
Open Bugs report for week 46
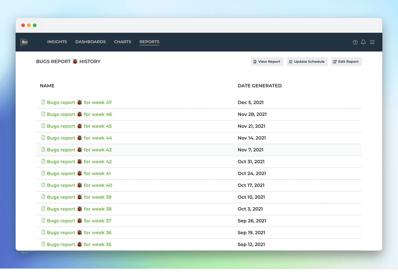point(80,114)
